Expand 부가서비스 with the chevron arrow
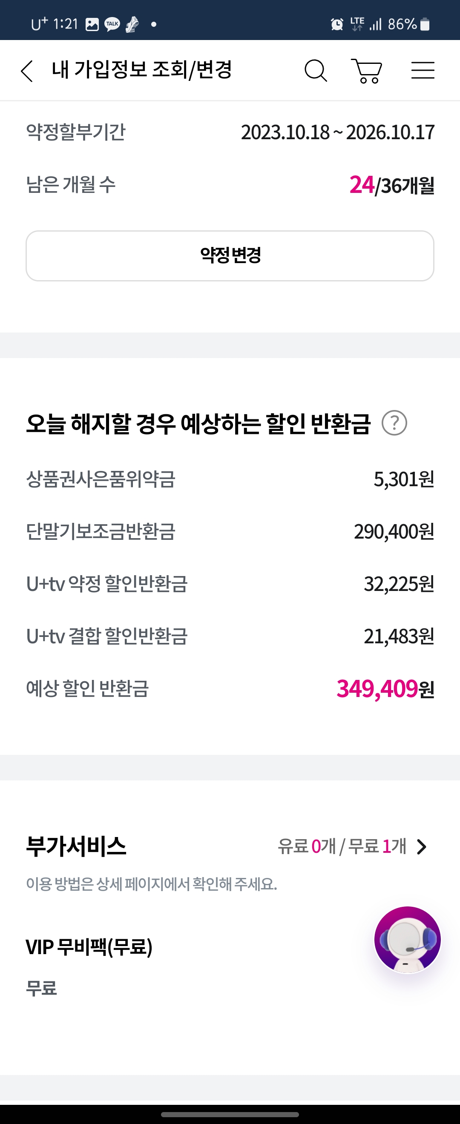This screenshot has height=1124, width=460. click(x=422, y=846)
